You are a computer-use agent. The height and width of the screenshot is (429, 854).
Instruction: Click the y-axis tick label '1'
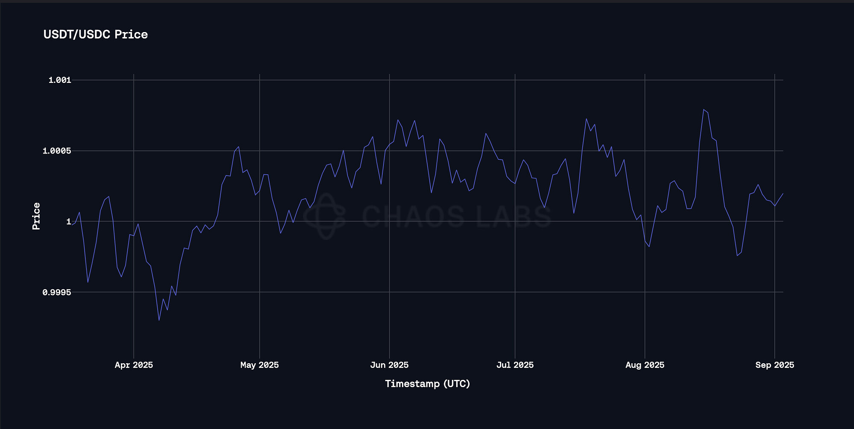pos(69,221)
